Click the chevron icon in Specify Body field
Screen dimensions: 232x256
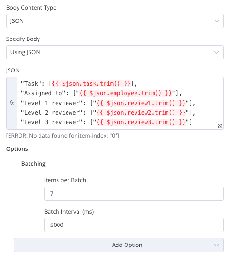pyautogui.click(x=217, y=52)
